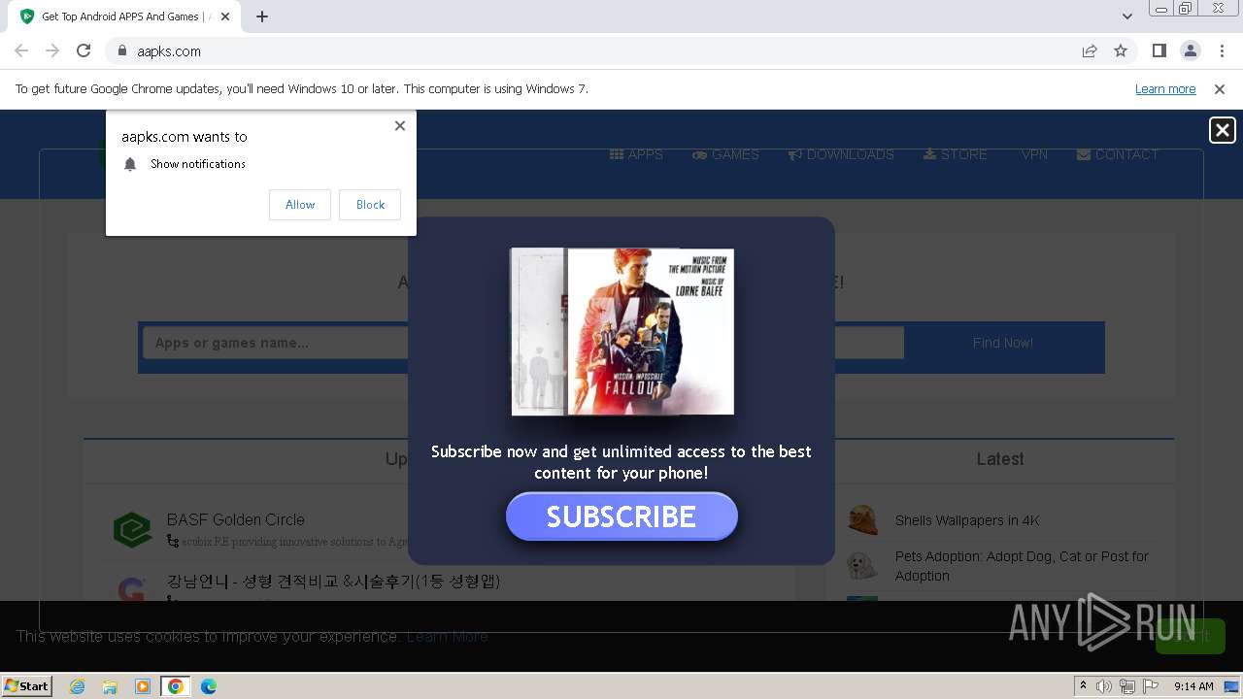Block notifications from aapks.com

(x=370, y=204)
